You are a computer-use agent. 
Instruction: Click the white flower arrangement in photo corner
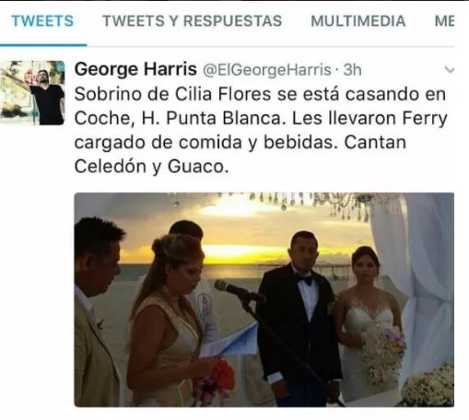point(428,385)
